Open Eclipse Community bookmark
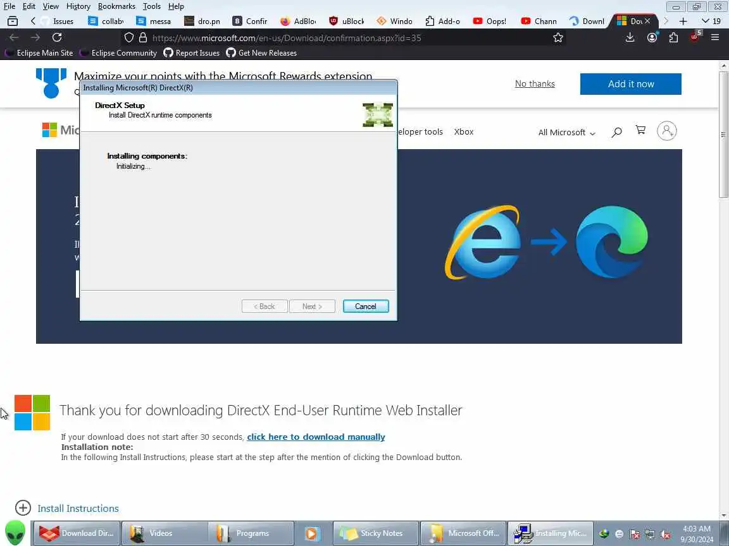This screenshot has width=729, height=546. 118,53
